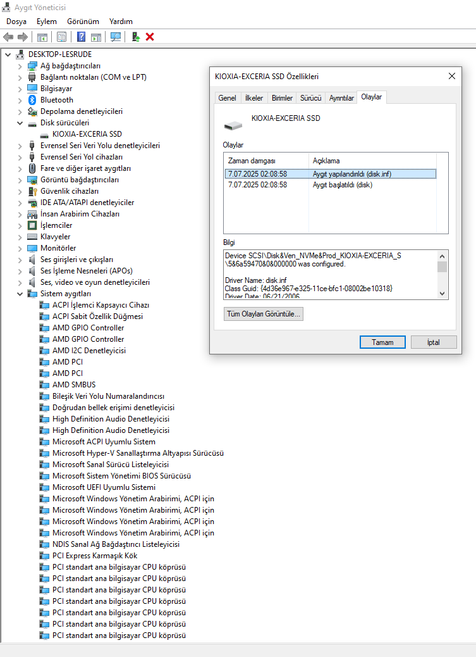Viewport: 476px width, 657px height.
Task: Open the Yardım menu
Action: [x=121, y=22]
